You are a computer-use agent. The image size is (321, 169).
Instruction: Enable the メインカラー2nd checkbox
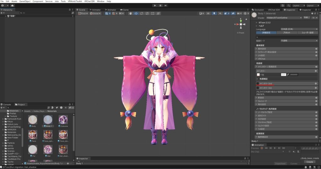[x=257, y=84]
